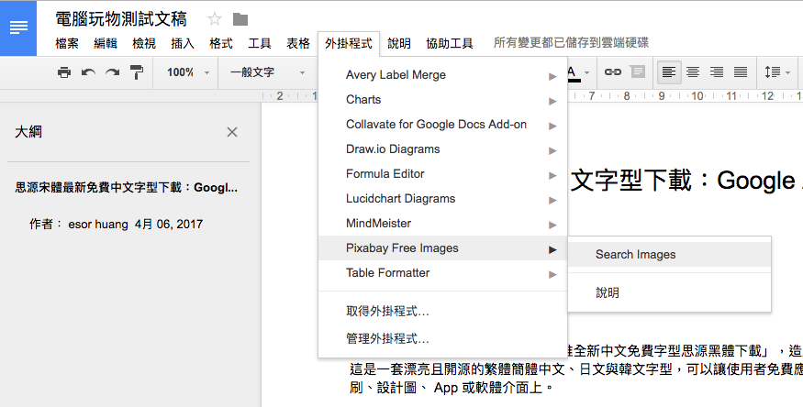Click the horizontal ruler
Image resolution: width=803 pixels, height=407 pixels.
point(532,95)
